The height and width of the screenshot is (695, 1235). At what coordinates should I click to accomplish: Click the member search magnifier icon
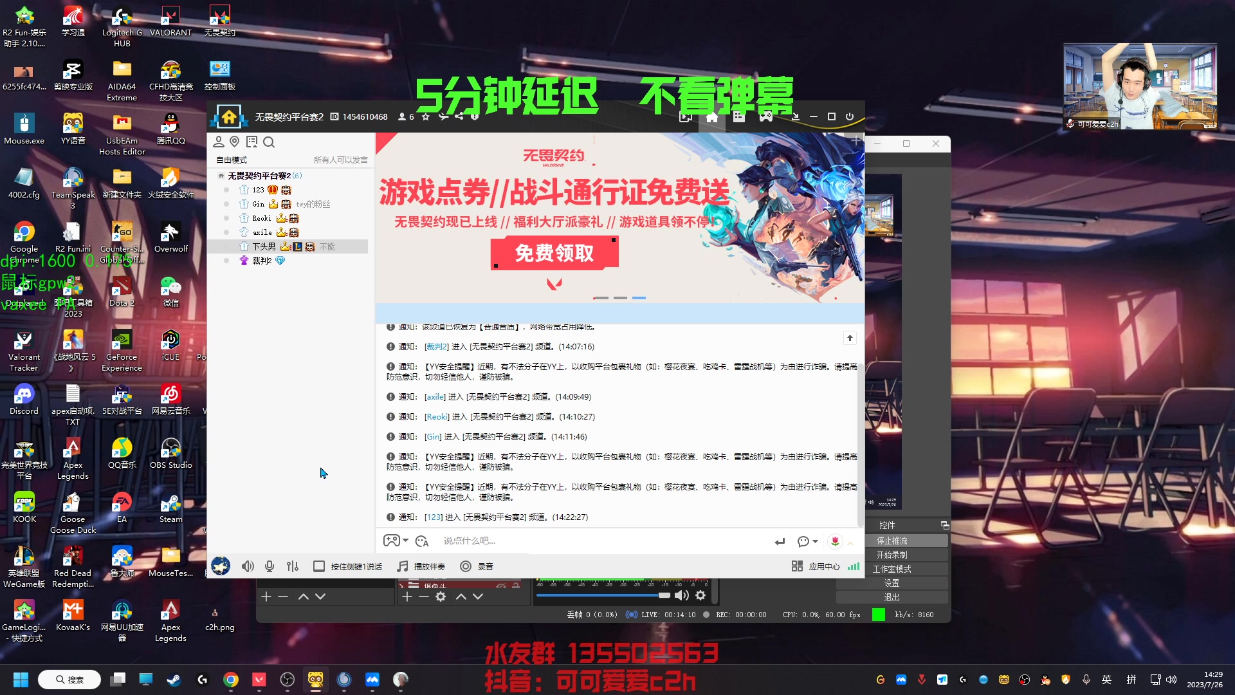(x=270, y=142)
